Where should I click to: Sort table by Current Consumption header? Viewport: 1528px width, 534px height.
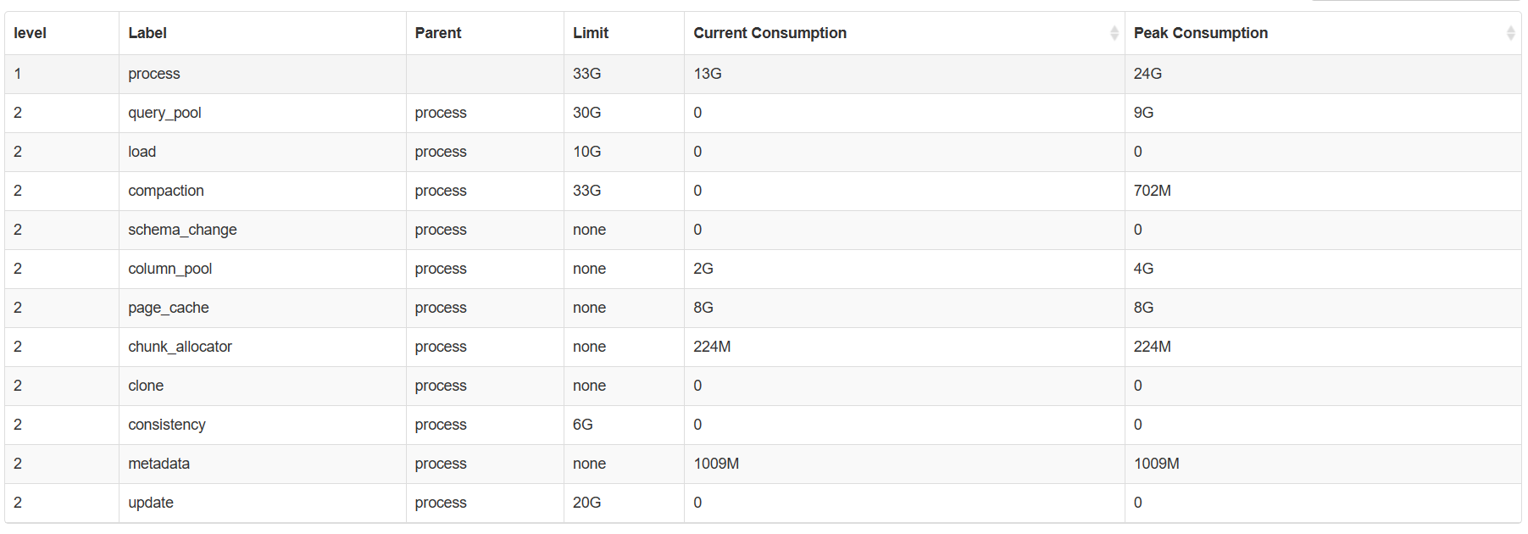770,33
